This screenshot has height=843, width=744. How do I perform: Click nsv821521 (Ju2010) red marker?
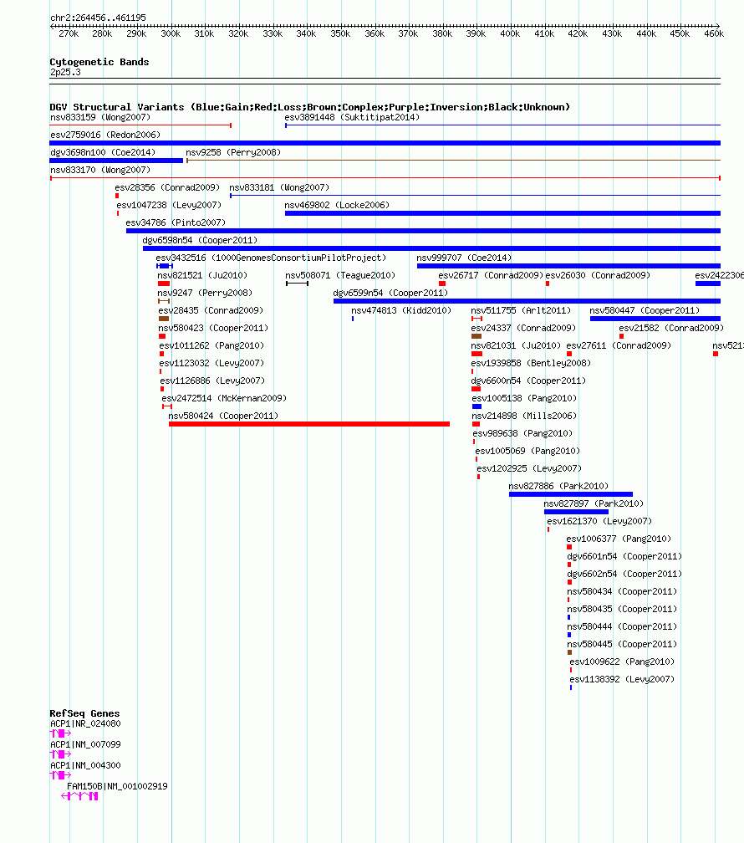[x=164, y=284]
